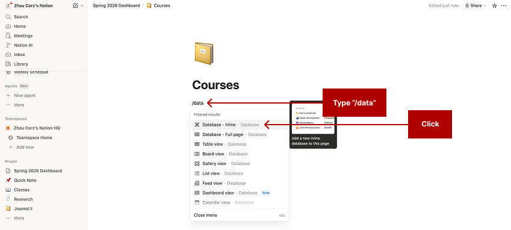The image size is (511, 230).
Task: Open the Classes page
Action: coord(44,190)
